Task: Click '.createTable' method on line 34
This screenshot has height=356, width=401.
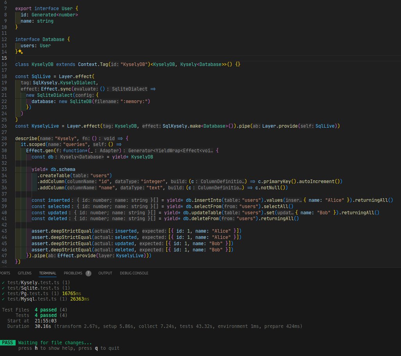Action: [x=53, y=175]
